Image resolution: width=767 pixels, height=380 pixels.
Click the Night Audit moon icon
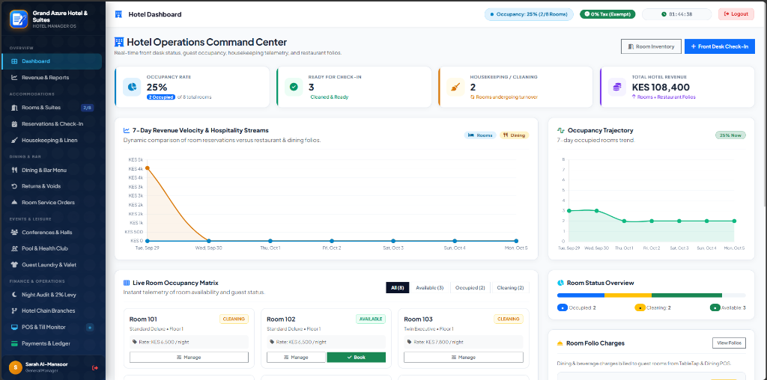tap(14, 295)
